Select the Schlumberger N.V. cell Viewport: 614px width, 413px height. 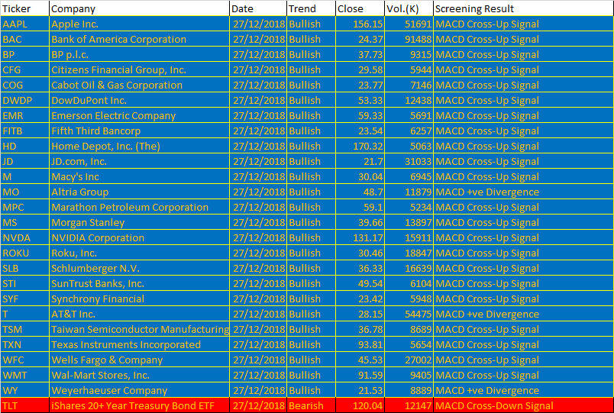coord(139,268)
